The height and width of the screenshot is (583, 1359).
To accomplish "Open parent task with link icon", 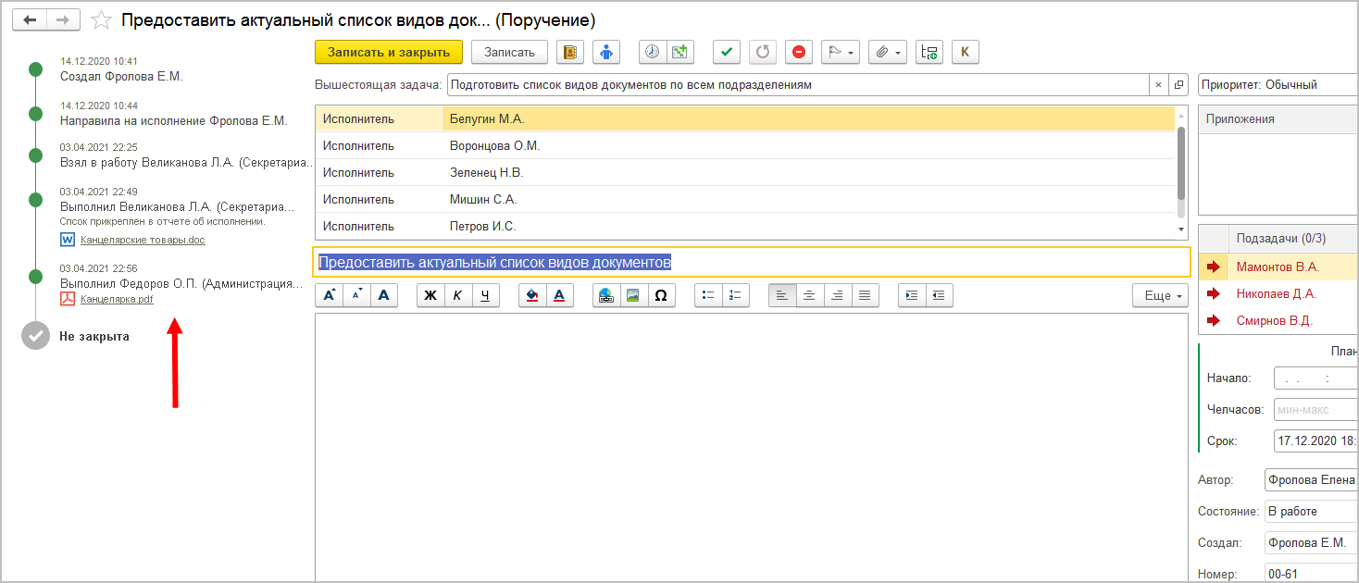I will [x=1179, y=84].
